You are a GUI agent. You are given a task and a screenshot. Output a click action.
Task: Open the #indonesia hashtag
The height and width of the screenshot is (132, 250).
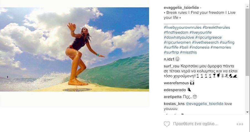point(199,47)
